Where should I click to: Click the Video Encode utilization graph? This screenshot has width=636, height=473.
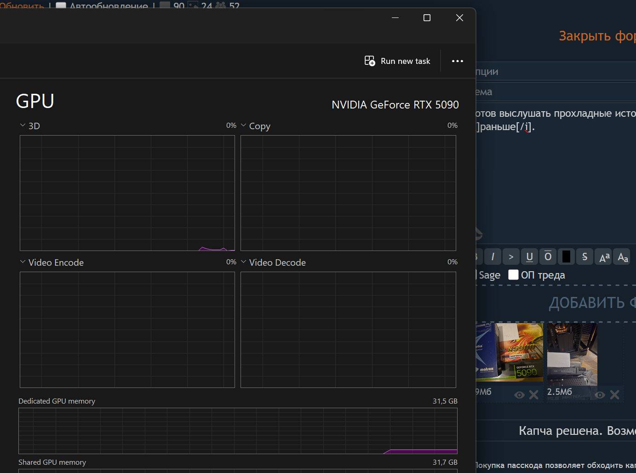point(127,330)
